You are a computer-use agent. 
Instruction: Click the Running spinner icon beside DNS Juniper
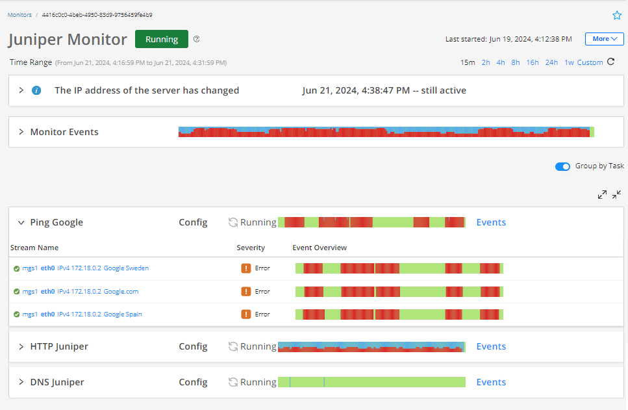click(232, 382)
